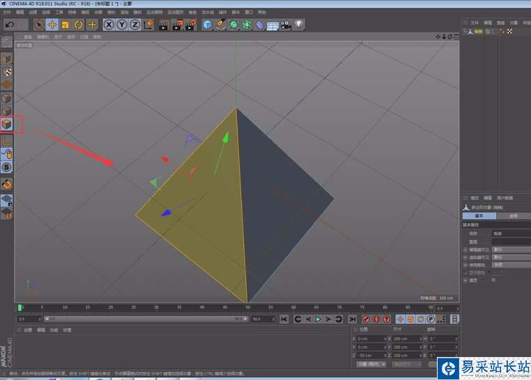
Task: Select the 基本 Basic attribute tab
Action: tap(479, 216)
